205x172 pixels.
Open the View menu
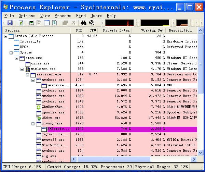(45, 16)
